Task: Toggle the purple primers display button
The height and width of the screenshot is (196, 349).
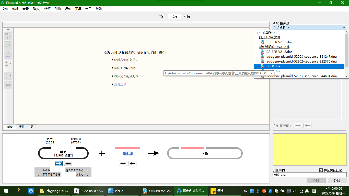Action: pyautogui.click(x=8, y=54)
